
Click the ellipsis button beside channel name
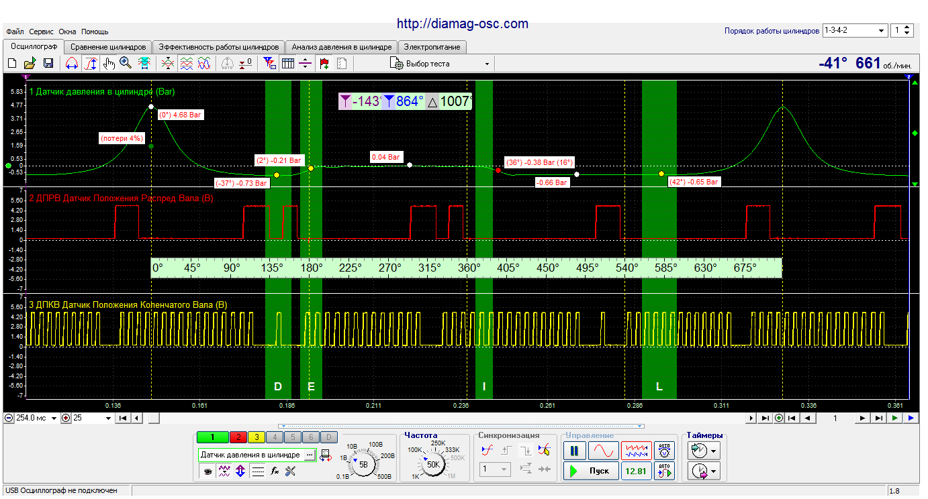pos(310,455)
